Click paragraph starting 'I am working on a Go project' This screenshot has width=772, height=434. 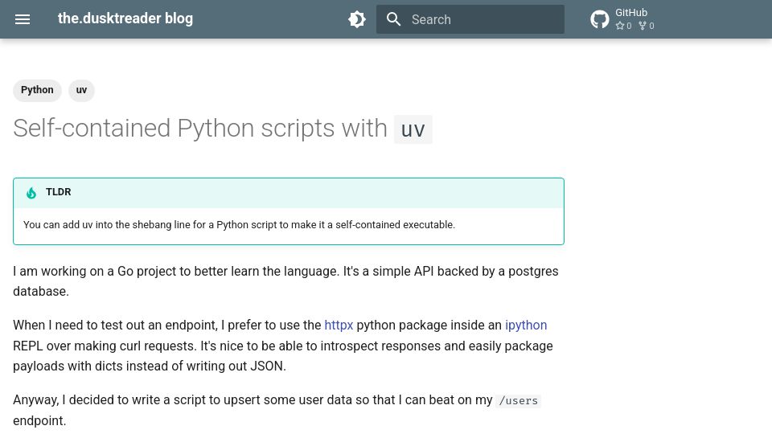tap(286, 281)
